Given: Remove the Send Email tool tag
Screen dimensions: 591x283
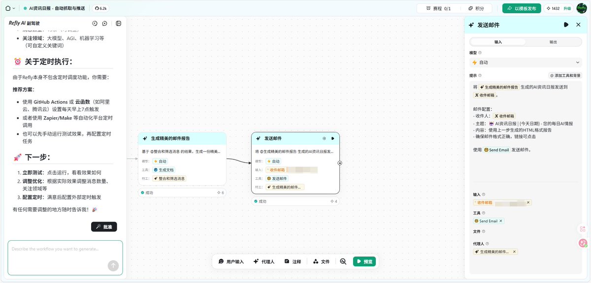Looking at the screenshot, I should 501,221.
